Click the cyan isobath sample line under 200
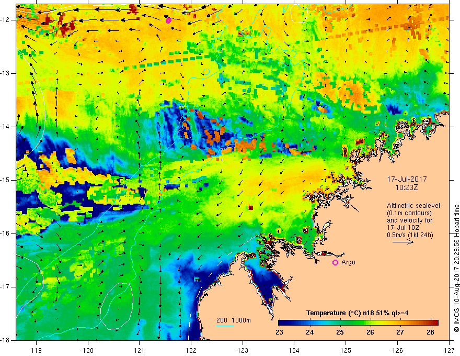Viewport: 460px width, 356px height. (x=225, y=326)
